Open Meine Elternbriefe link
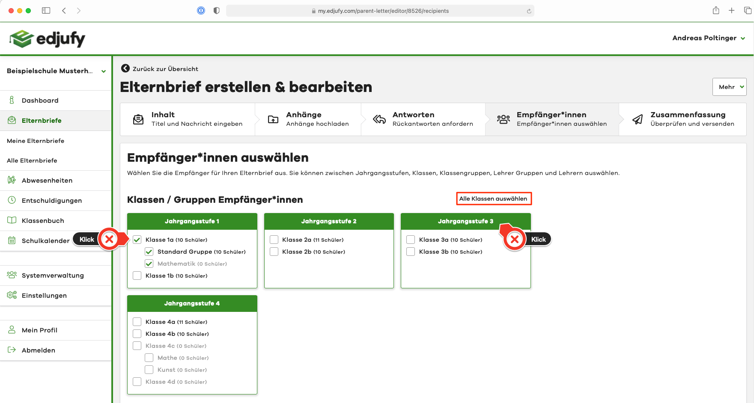This screenshot has height=403, width=754. point(36,141)
